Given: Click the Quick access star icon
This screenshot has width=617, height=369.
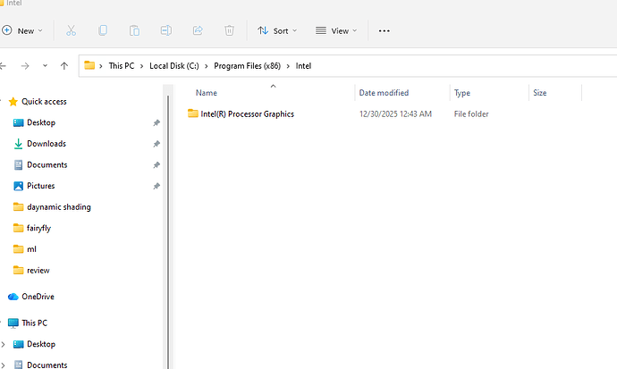Looking at the screenshot, I should coord(13,102).
